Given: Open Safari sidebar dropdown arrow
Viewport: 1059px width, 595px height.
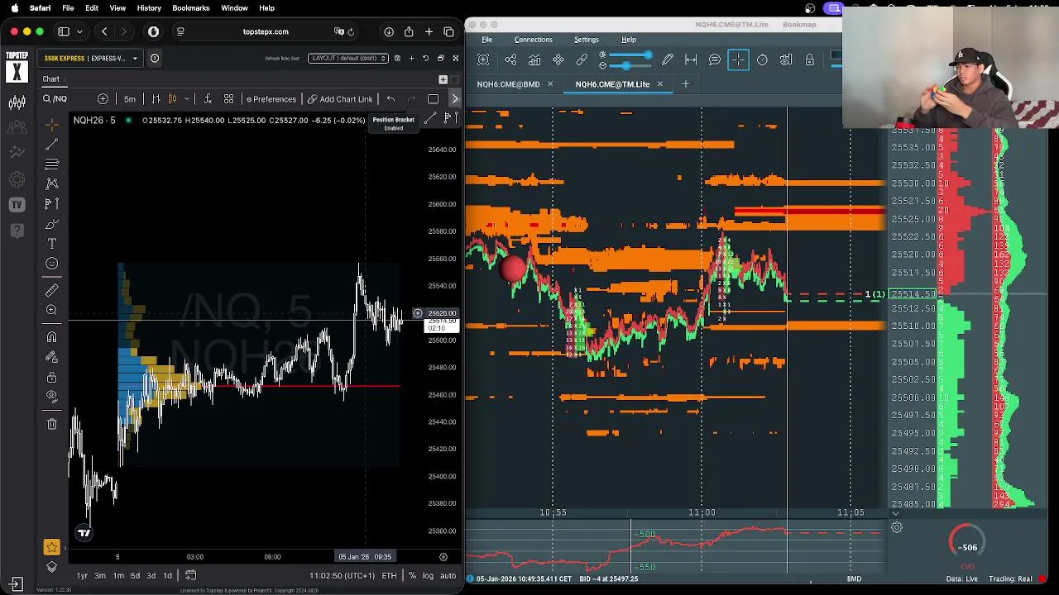Looking at the screenshot, I should click(79, 31).
